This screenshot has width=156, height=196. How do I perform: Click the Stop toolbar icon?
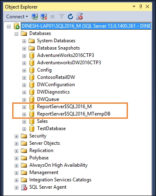[53, 17]
